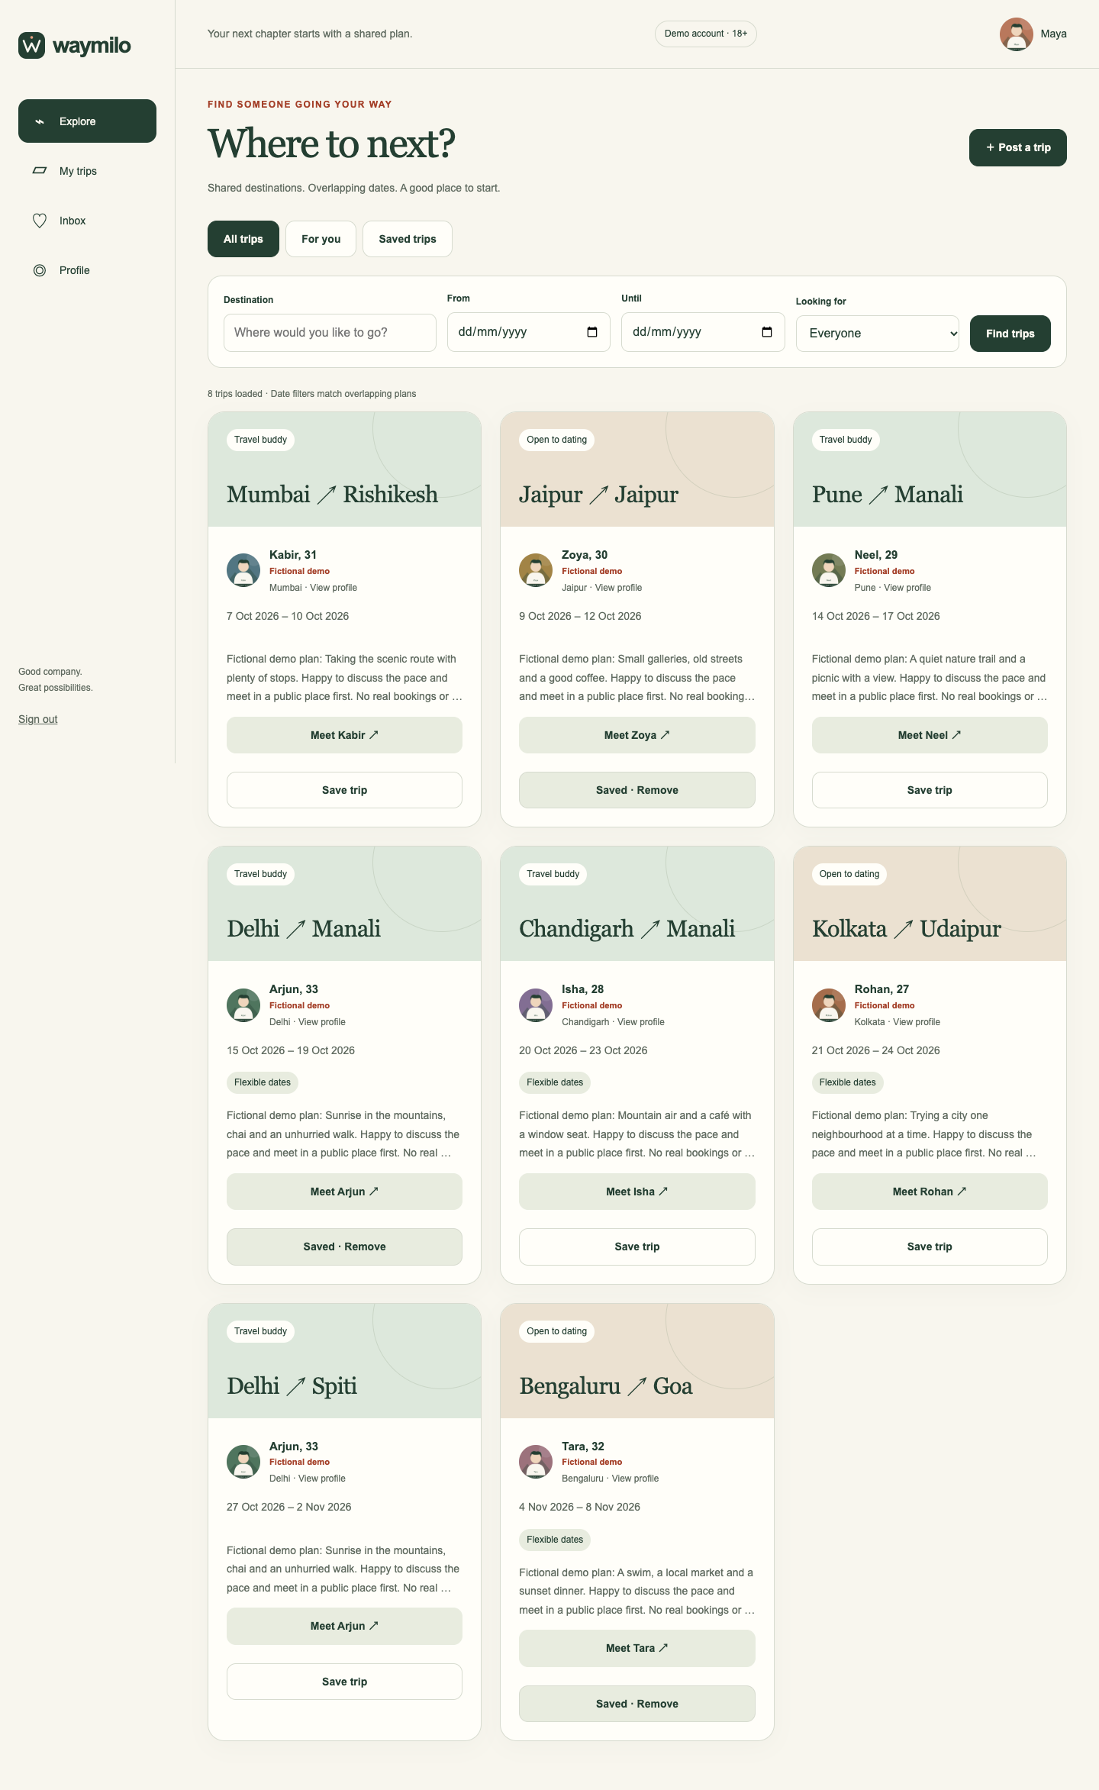Open My trips in the sidebar
1099x1790 pixels.
87,171
